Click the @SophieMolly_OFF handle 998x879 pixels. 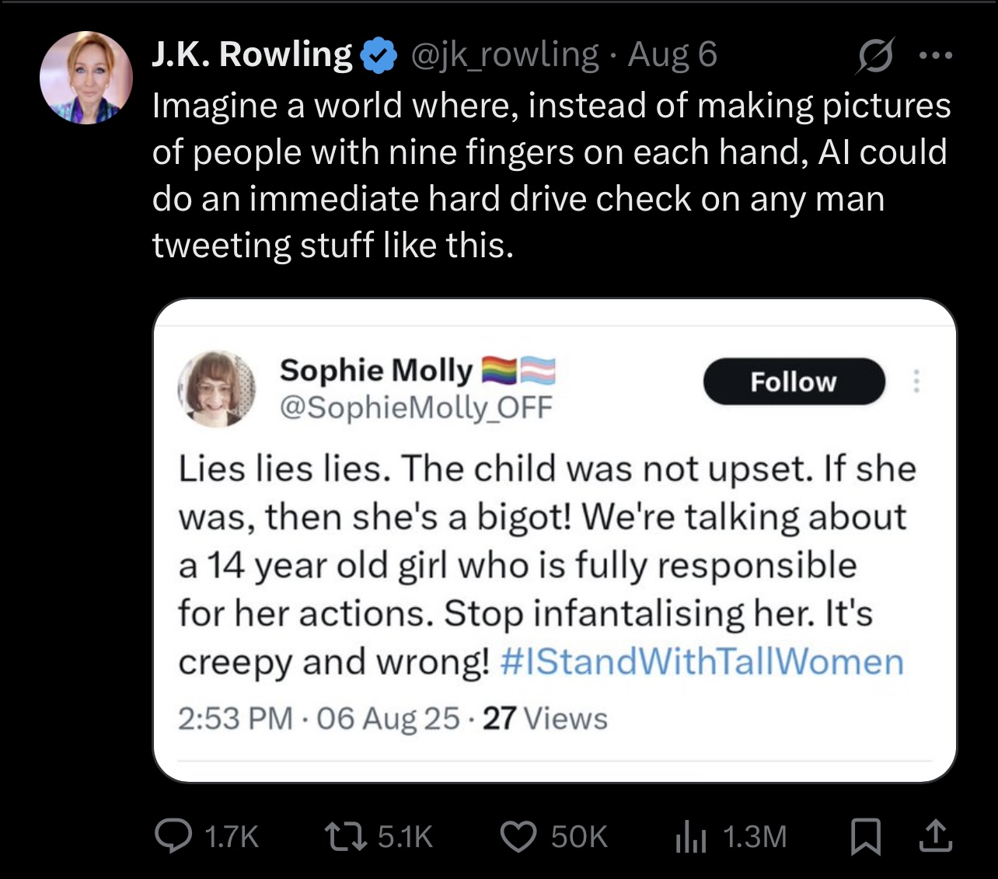(416, 406)
